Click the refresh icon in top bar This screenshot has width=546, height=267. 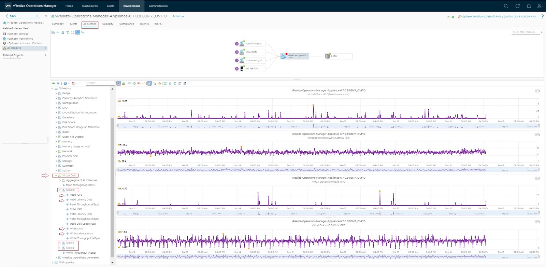(x=517, y=6)
